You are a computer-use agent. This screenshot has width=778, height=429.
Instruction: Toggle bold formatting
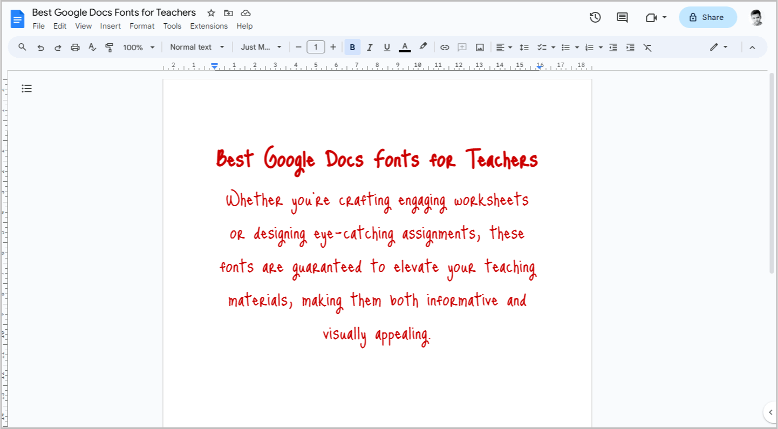pyautogui.click(x=352, y=47)
